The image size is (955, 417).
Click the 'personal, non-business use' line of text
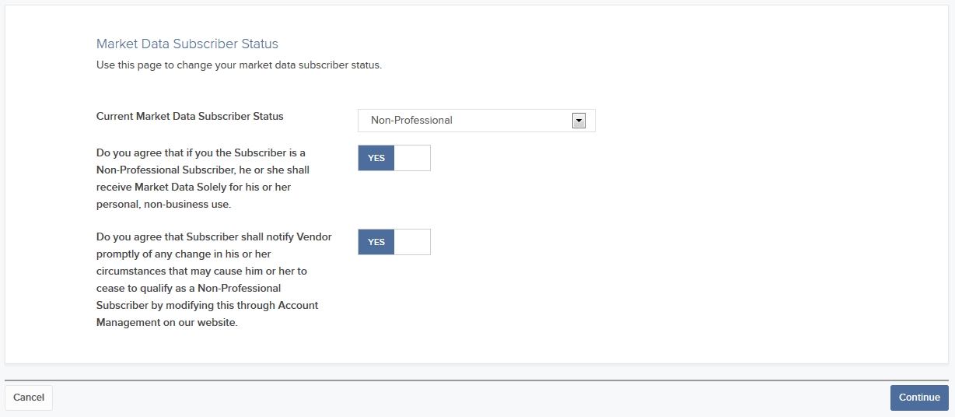(163, 205)
